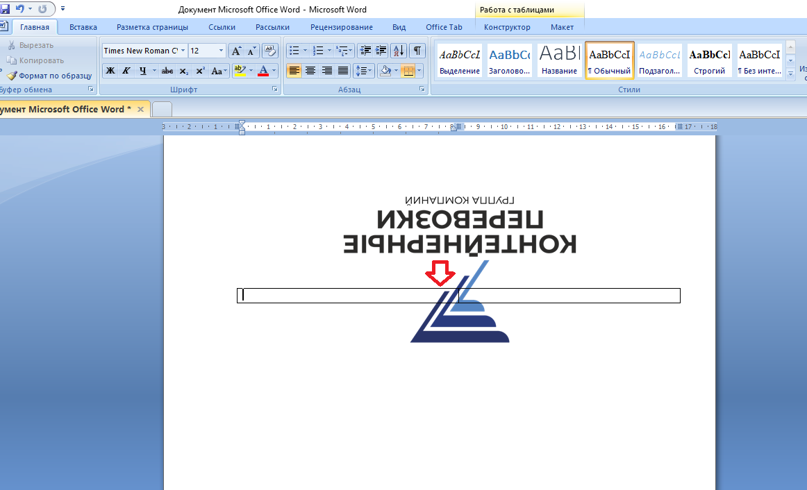807x490 pixels.
Task: Align text right
Action: coord(327,71)
